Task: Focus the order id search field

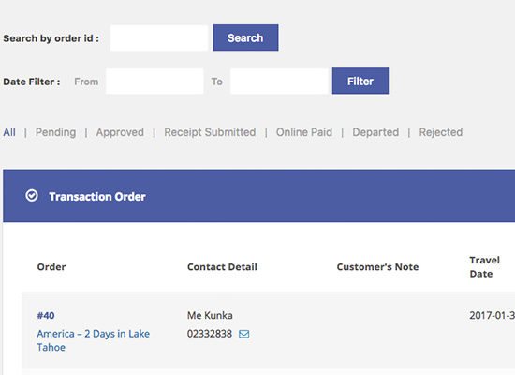Action: [x=159, y=37]
